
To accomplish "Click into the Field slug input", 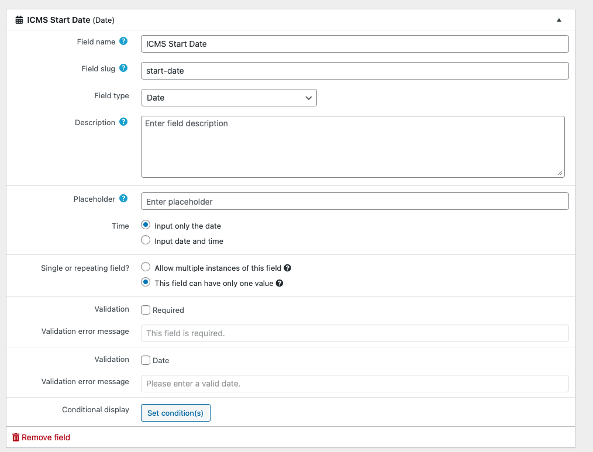I will [x=354, y=71].
